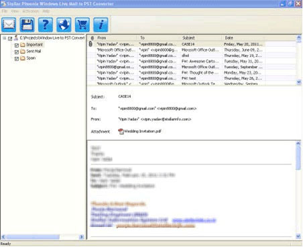Open the Help menu
The height and width of the screenshot is (247, 303).
point(46,11)
